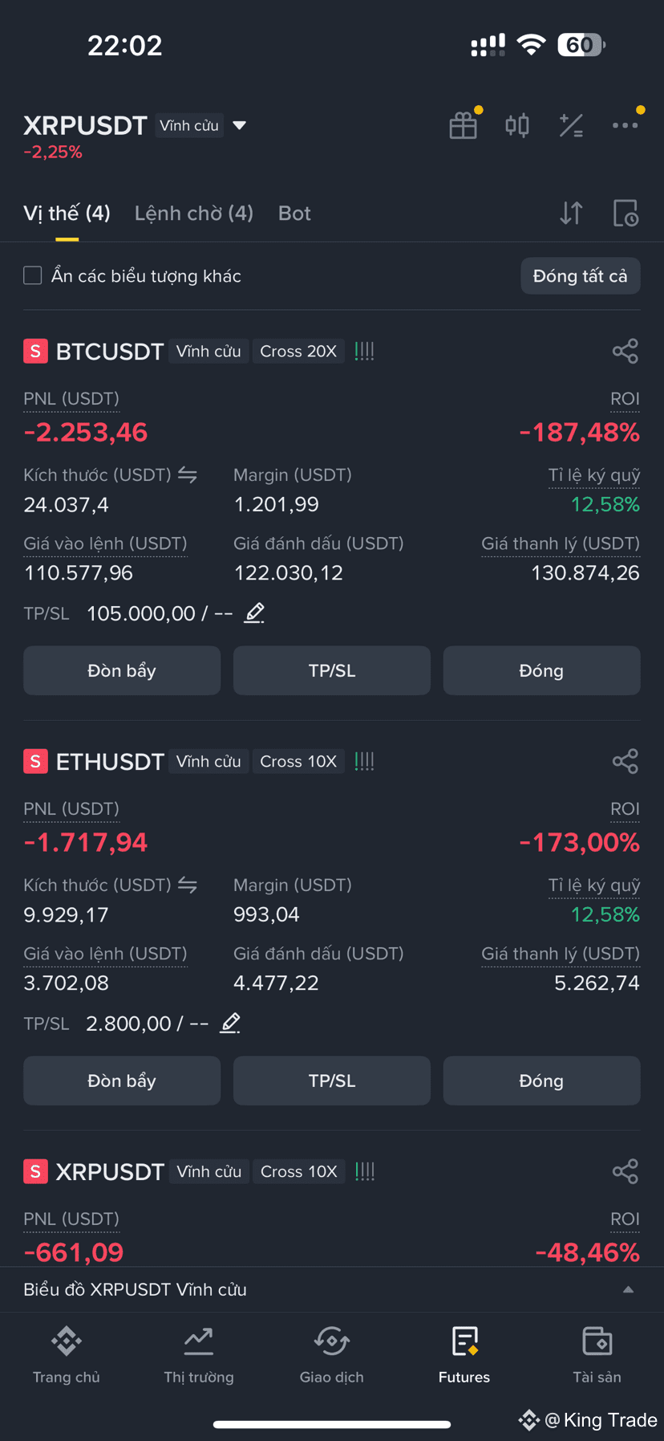Toggle ETHUSDT size unit swap arrows

tap(188, 885)
